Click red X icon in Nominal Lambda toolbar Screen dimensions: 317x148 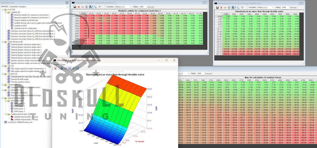(x=79, y=7)
